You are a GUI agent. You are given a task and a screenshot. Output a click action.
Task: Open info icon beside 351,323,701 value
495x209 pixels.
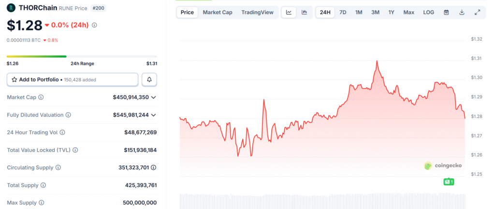(x=153, y=168)
